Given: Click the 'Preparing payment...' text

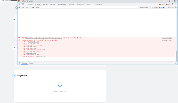Looking at the screenshot, I should (x=60, y=91).
